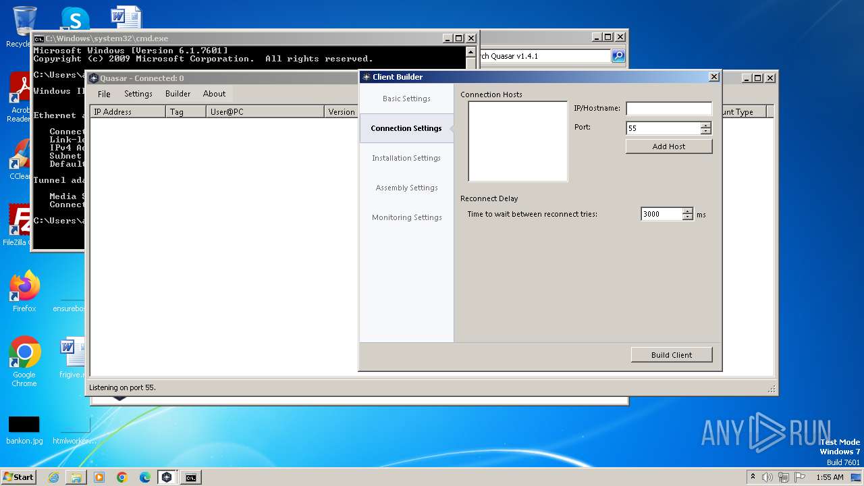Click the Connection Hosts list box
This screenshot has width=864, height=486.
[518, 142]
